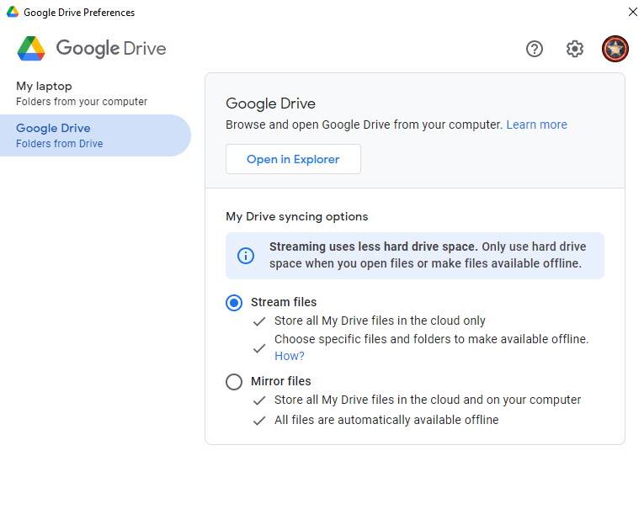
Task: Click the streaming info banner
Action: (x=426, y=255)
